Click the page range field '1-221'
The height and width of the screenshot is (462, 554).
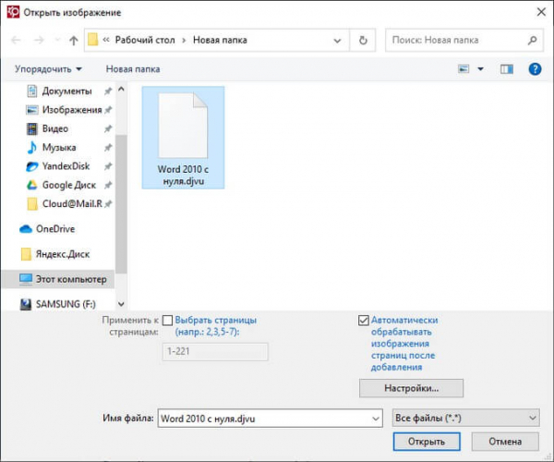pyautogui.click(x=215, y=352)
